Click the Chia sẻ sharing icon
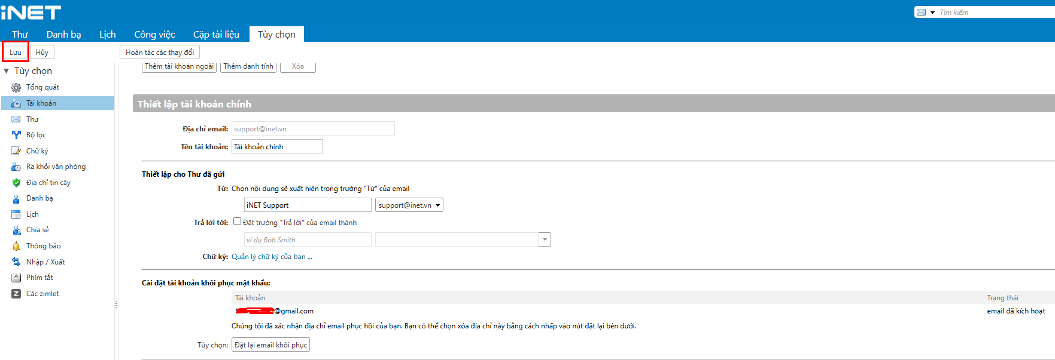 pyautogui.click(x=16, y=230)
